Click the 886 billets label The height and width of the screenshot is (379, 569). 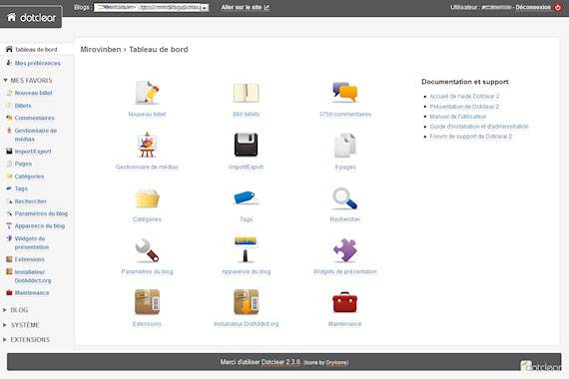[246, 115]
